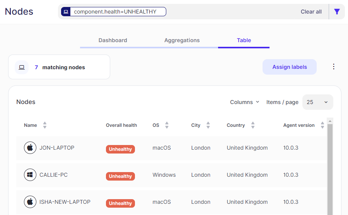Click the Windows icon beside CALLIE-PC
Image resolution: width=348 pixels, height=215 pixels.
30,175
